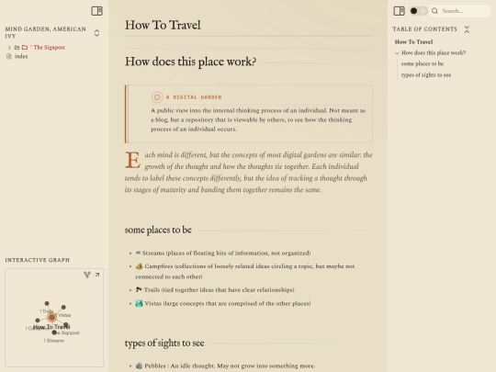Image resolution: width=496 pixels, height=372 pixels.
Task: Click the 'some places to be' heading
Action: 158,230
